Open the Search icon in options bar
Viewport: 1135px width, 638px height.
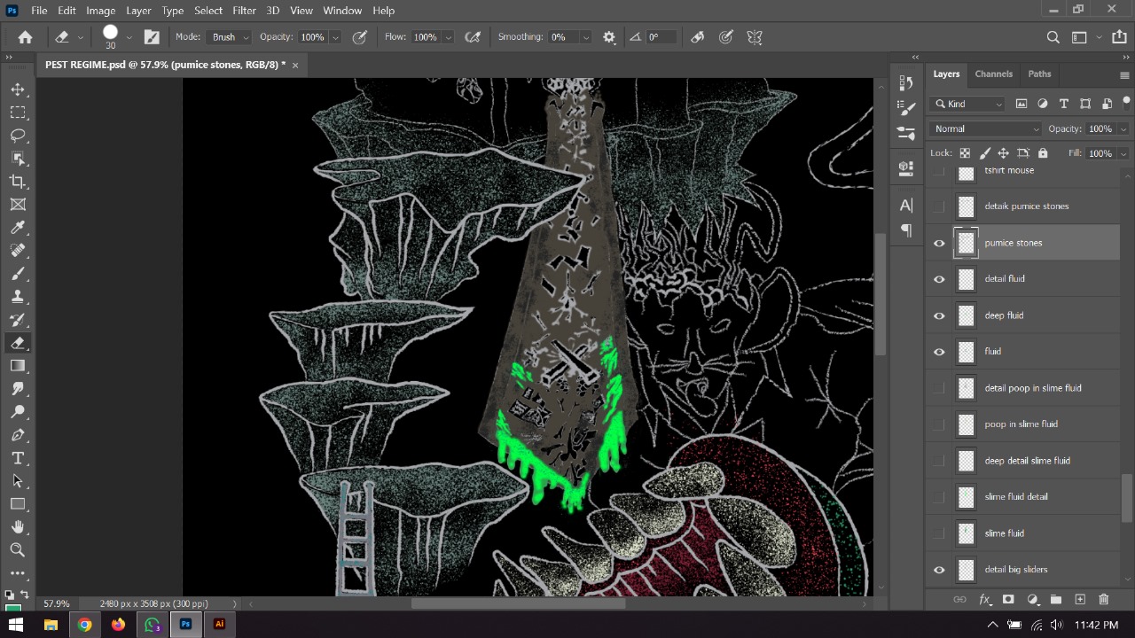pyautogui.click(x=1053, y=37)
